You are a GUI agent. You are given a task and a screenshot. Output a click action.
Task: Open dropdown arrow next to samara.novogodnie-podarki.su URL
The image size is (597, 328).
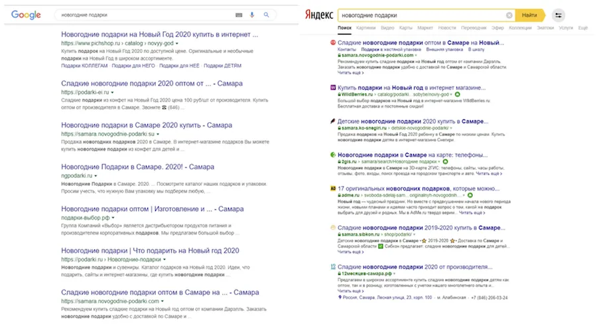coord(158,134)
